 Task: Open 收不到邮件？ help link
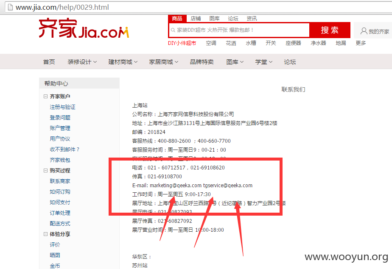(x=65, y=150)
